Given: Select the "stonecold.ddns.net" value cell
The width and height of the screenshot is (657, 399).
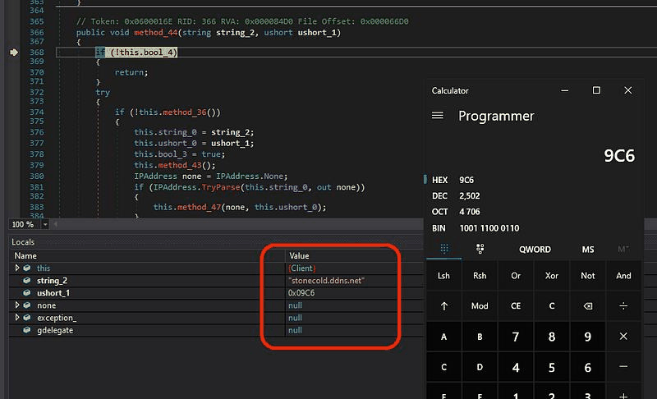Looking at the screenshot, I should pos(326,281).
